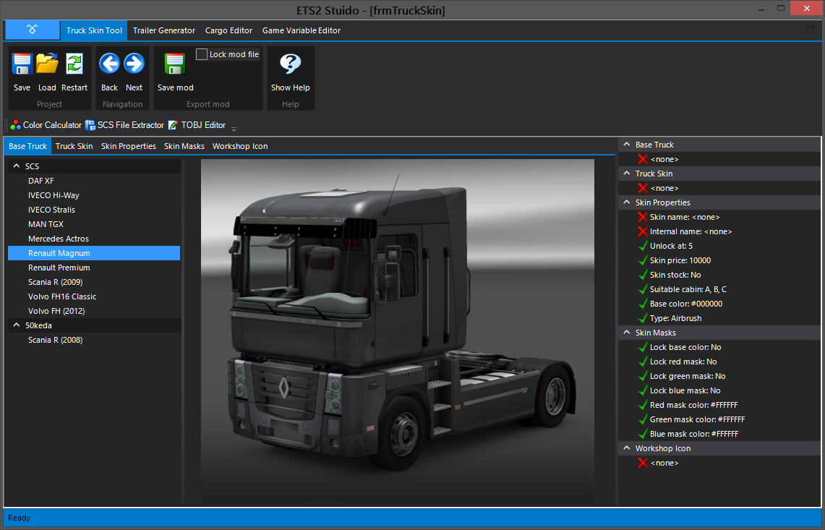Collapse the 50keda group
Viewport: 825px width, 530px height.
16,325
